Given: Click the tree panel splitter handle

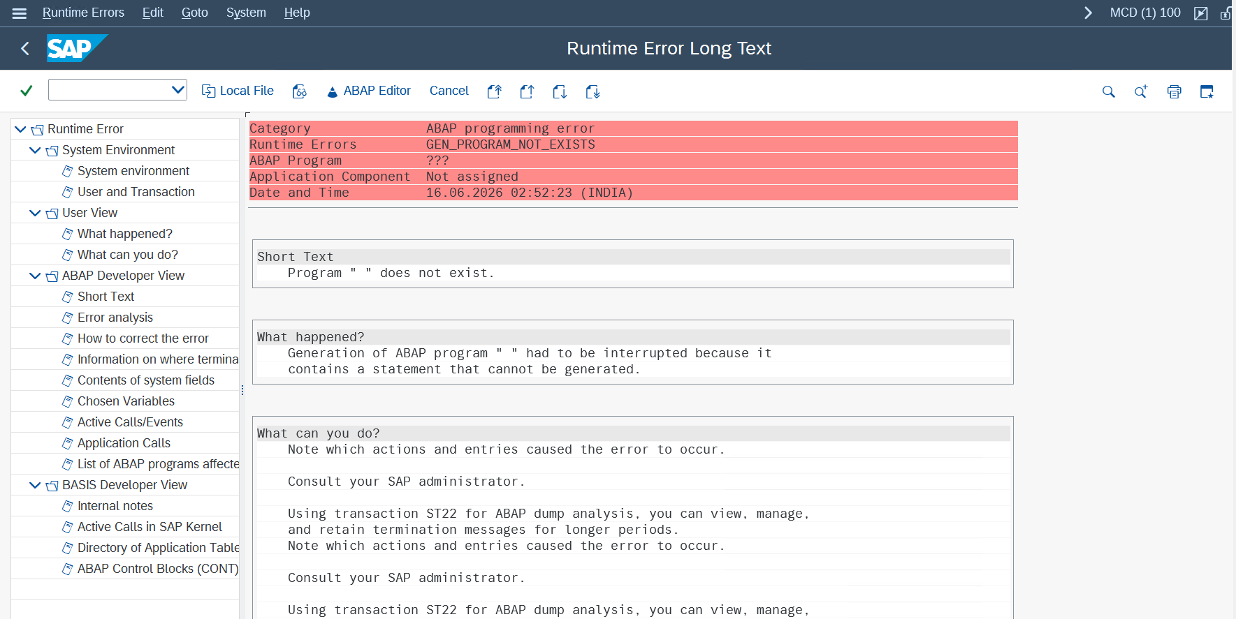Looking at the screenshot, I should pyautogui.click(x=242, y=390).
